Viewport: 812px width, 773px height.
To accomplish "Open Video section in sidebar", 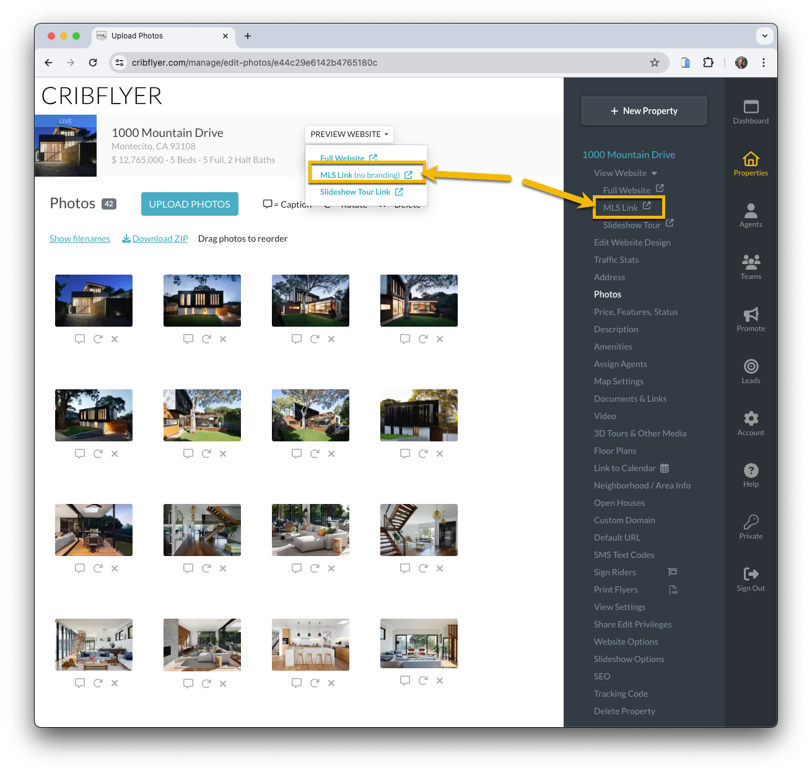I will coord(605,416).
